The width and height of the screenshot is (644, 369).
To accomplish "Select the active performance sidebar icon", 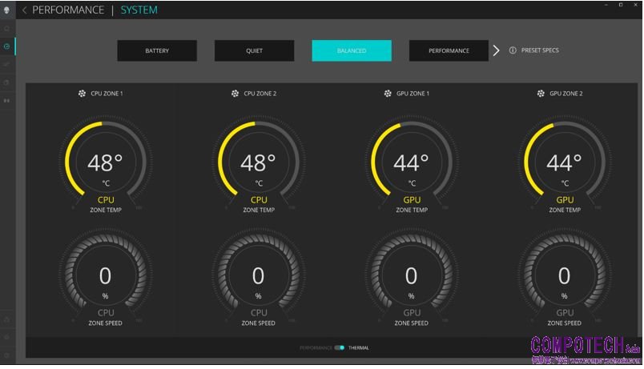I will click(7, 46).
